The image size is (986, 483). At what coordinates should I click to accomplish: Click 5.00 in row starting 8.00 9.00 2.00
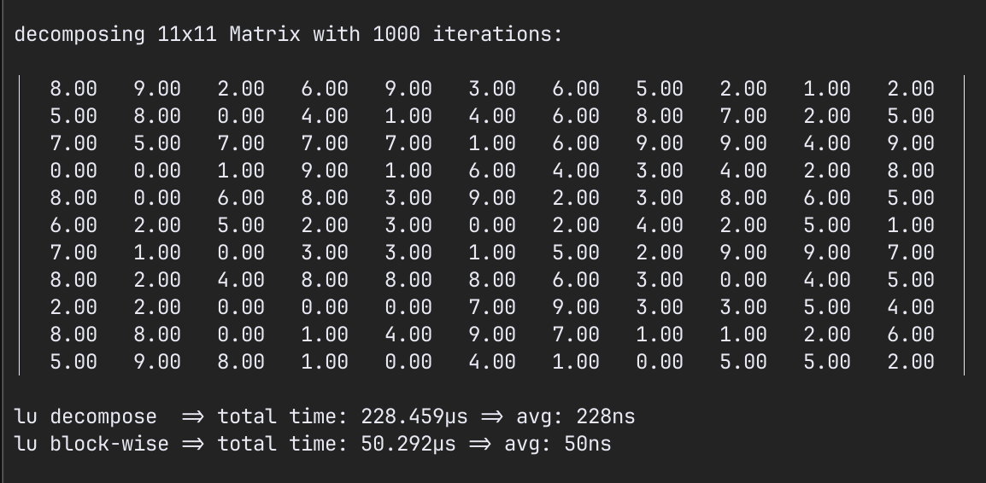tap(660, 89)
